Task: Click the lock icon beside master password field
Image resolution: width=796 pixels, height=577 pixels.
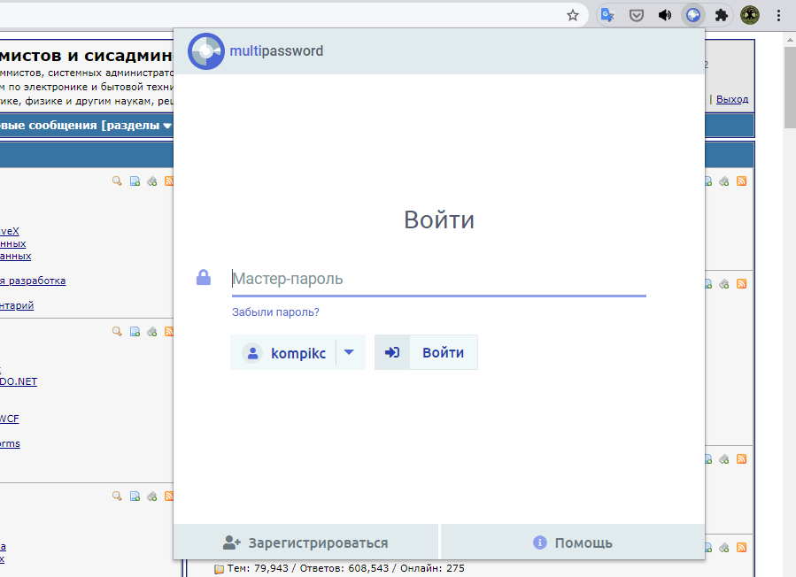Action: 204,278
